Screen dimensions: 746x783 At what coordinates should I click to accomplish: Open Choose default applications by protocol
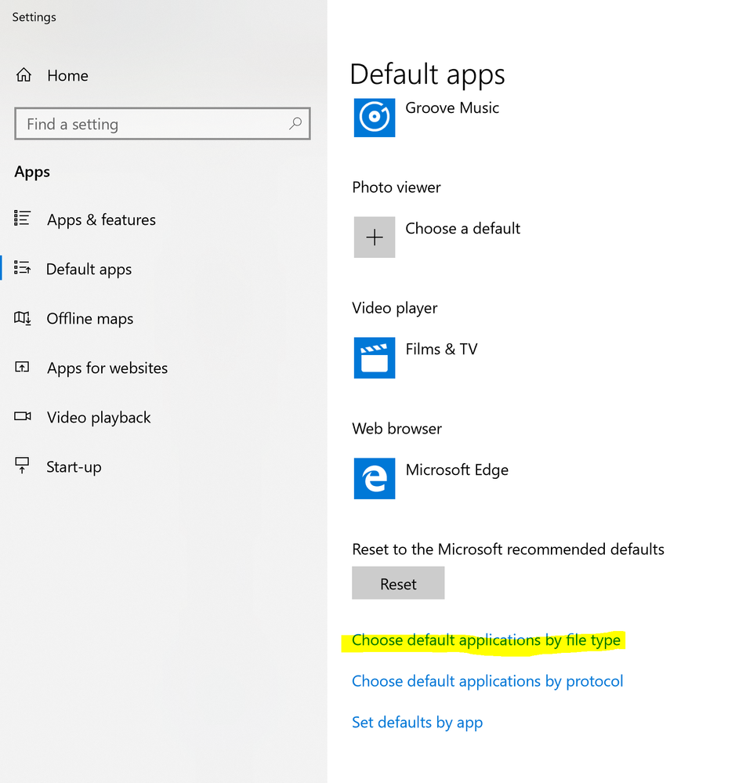(x=487, y=681)
